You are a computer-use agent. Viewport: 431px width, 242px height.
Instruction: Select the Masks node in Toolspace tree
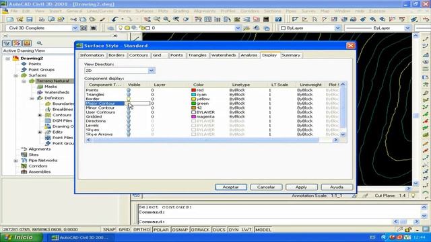(x=51, y=87)
